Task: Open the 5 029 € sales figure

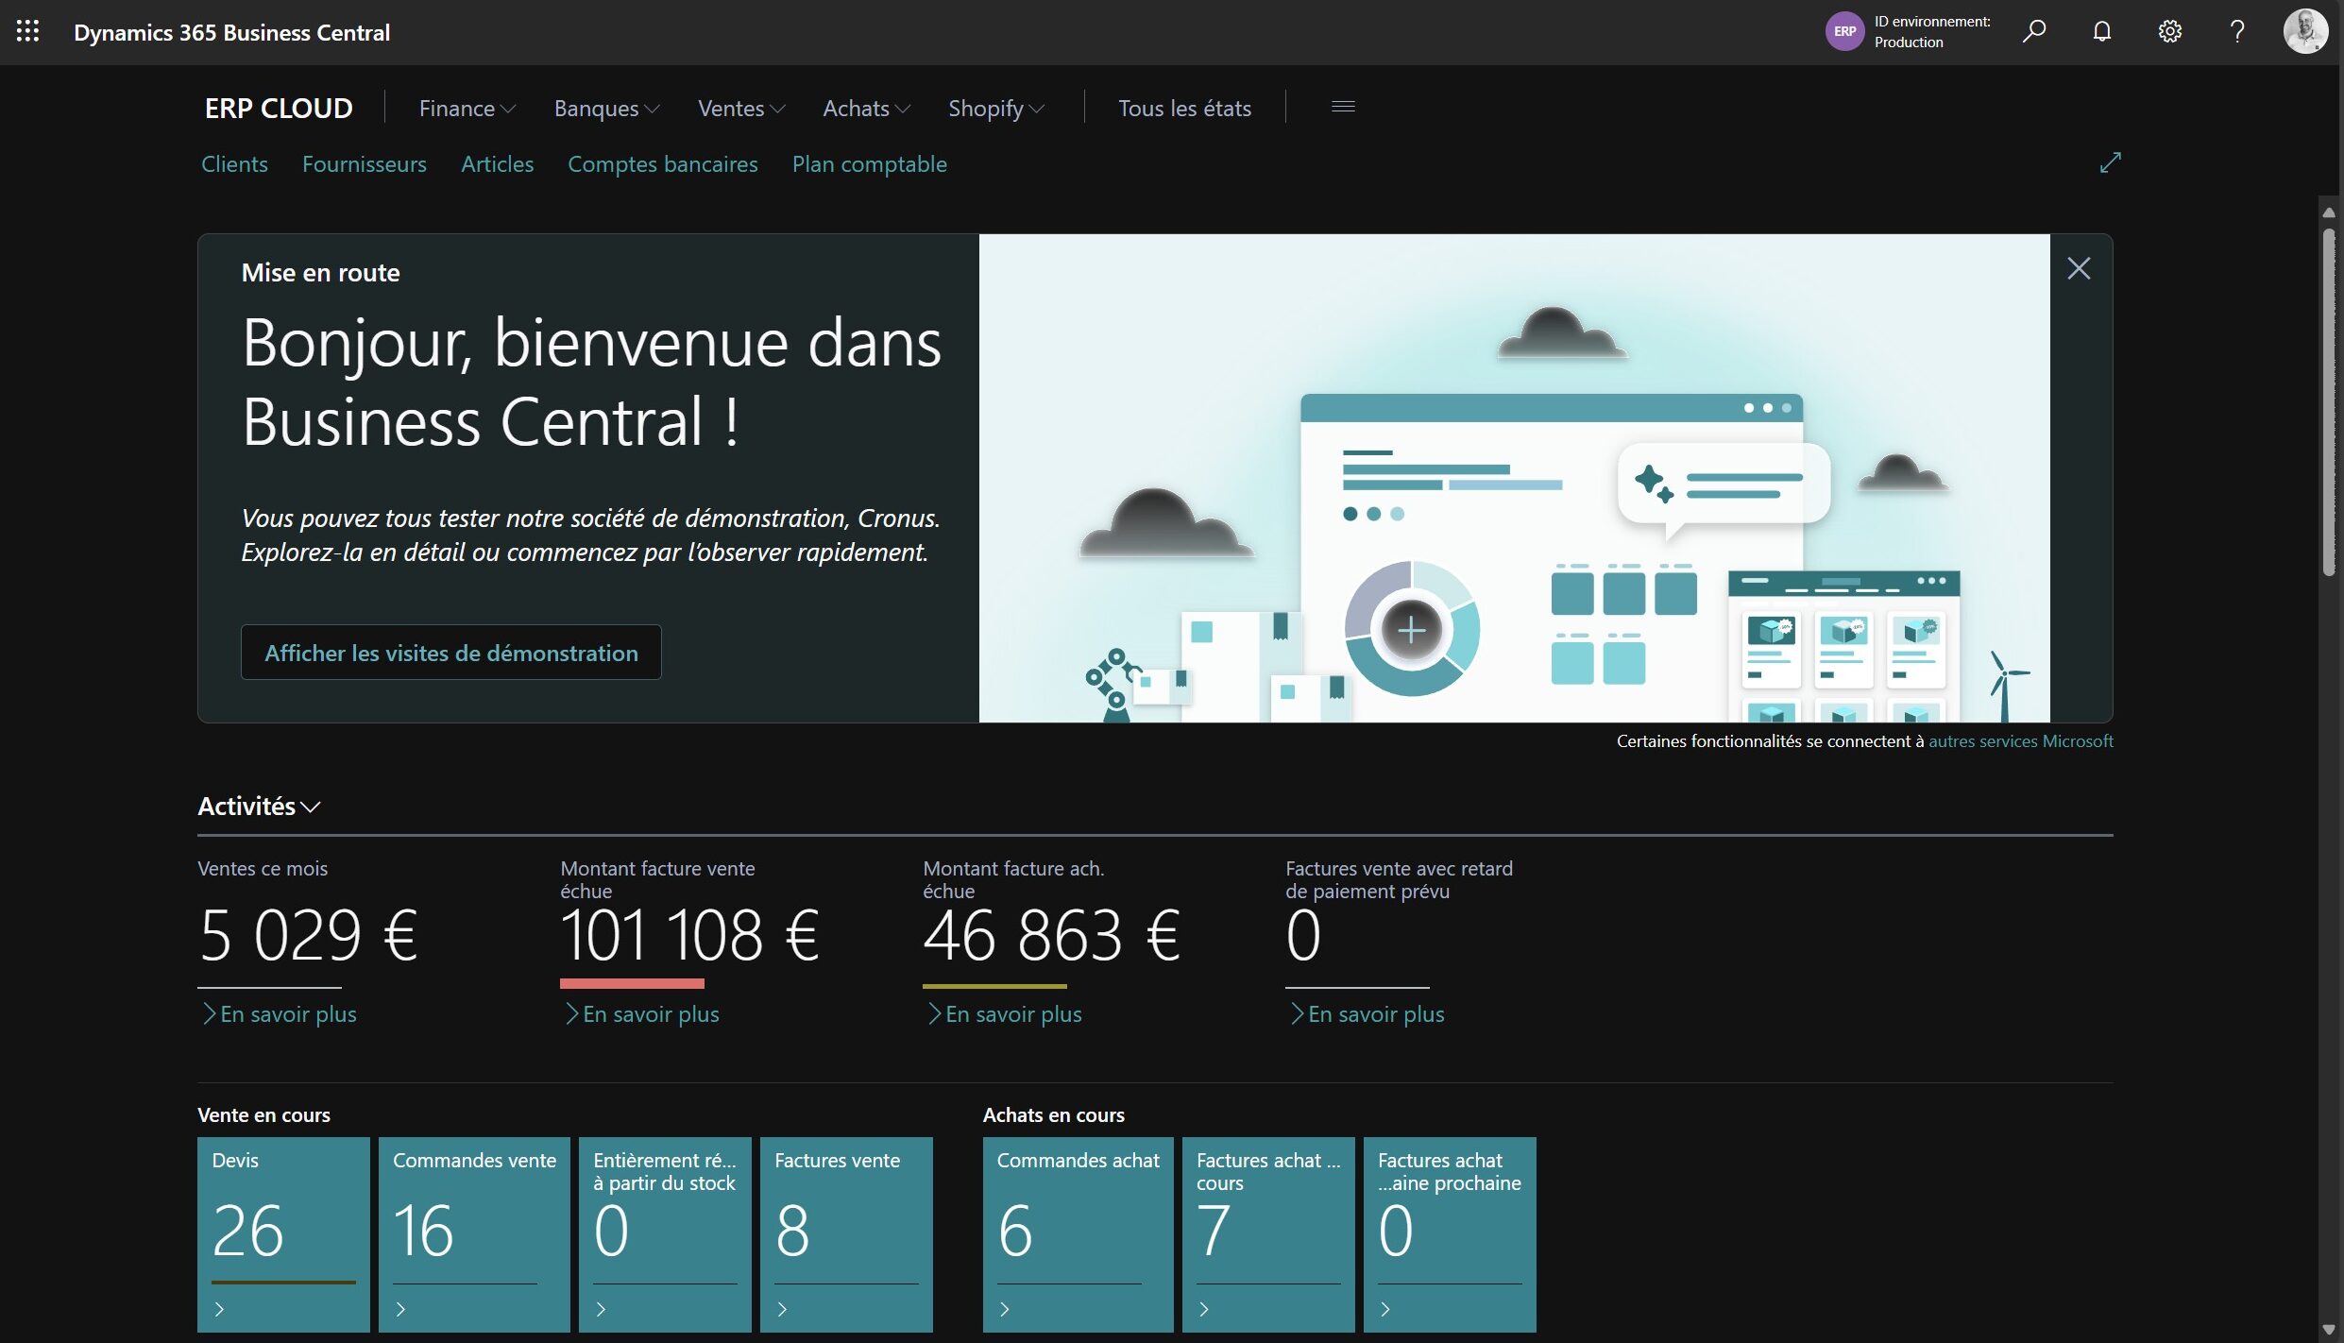Action: point(309,935)
